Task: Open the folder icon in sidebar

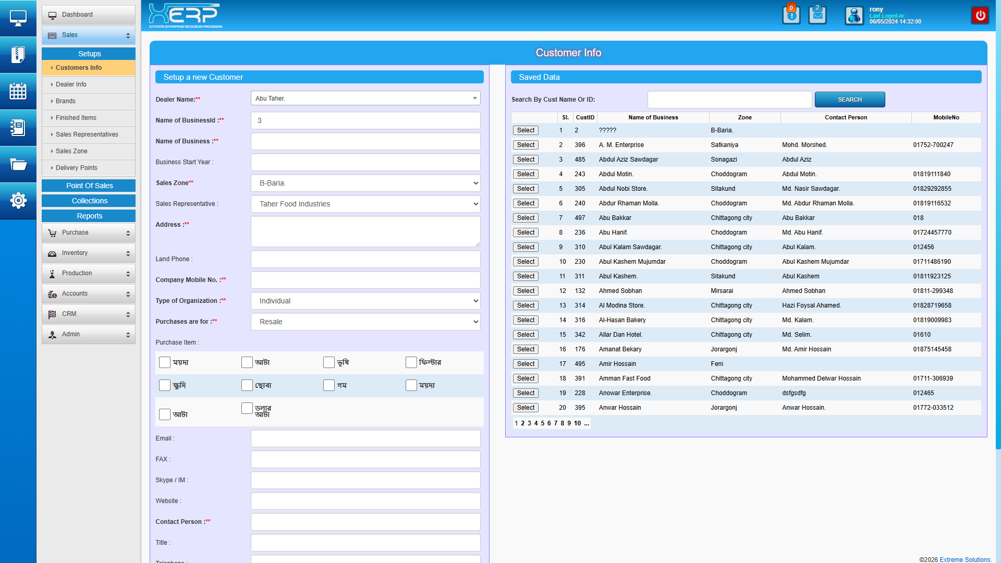Action: point(18,165)
